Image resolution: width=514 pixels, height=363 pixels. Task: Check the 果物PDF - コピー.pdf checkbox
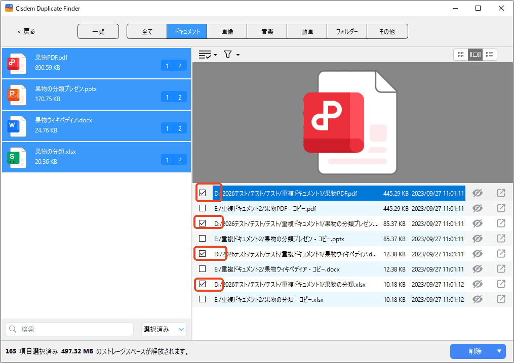pos(203,208)
